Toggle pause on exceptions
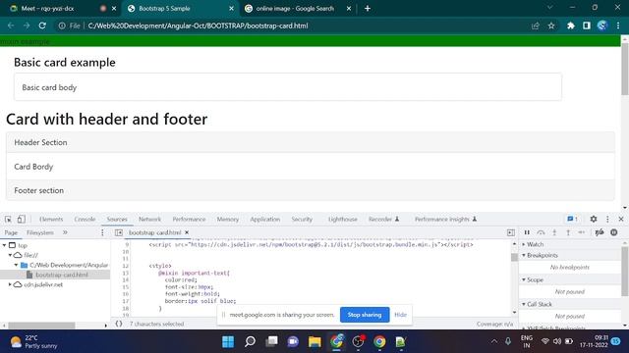 613,232
